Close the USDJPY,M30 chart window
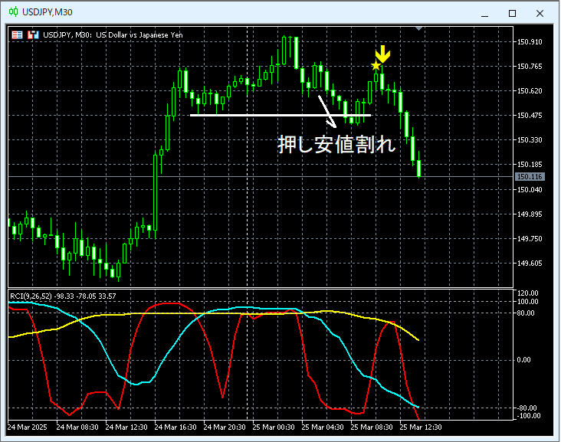 coord(540,14)
